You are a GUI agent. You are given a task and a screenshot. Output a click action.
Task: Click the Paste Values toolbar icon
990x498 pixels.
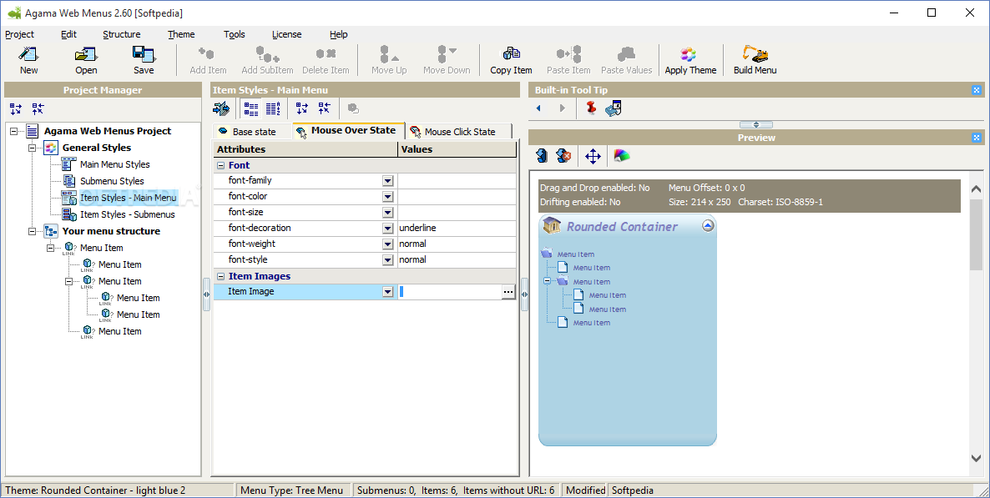tap(626, 54)
